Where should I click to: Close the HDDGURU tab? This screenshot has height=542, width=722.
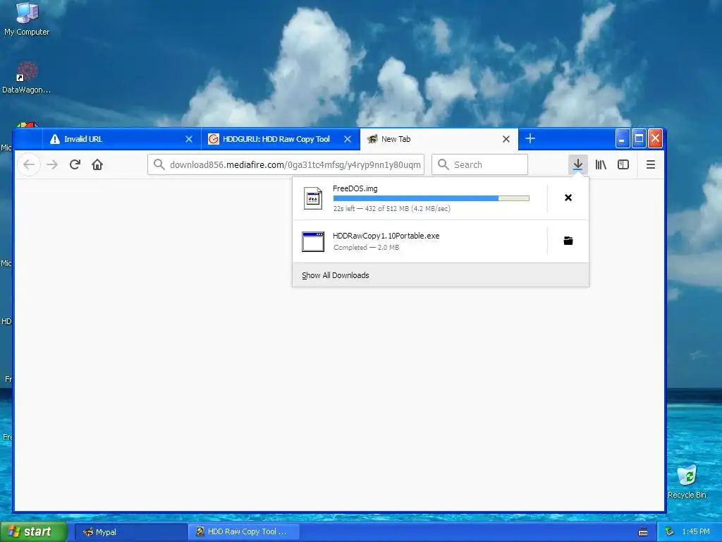click(348, 139)
